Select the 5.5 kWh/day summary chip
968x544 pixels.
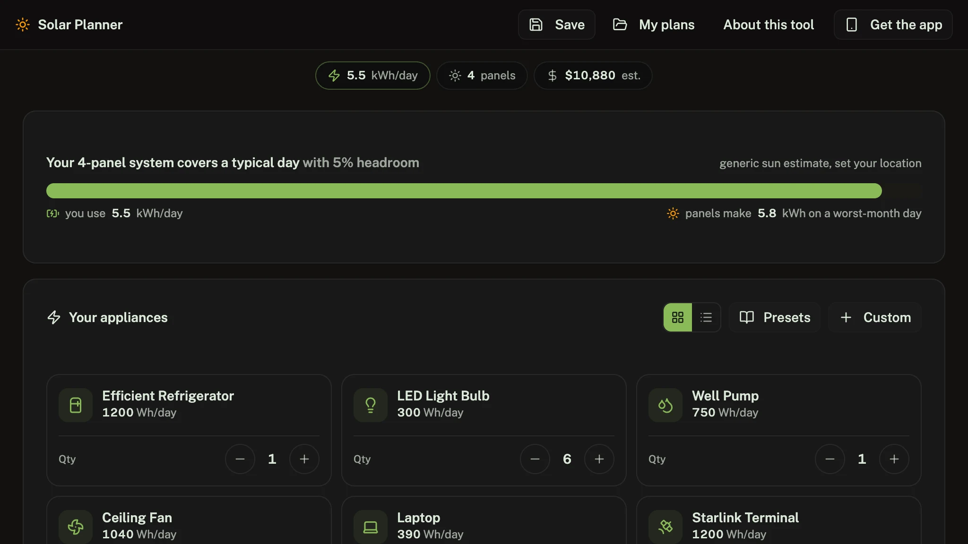(x=372, y=76)
